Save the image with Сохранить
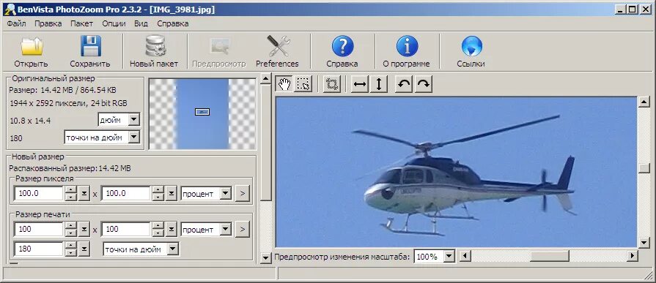656x283 pixels. click(90, 52)
